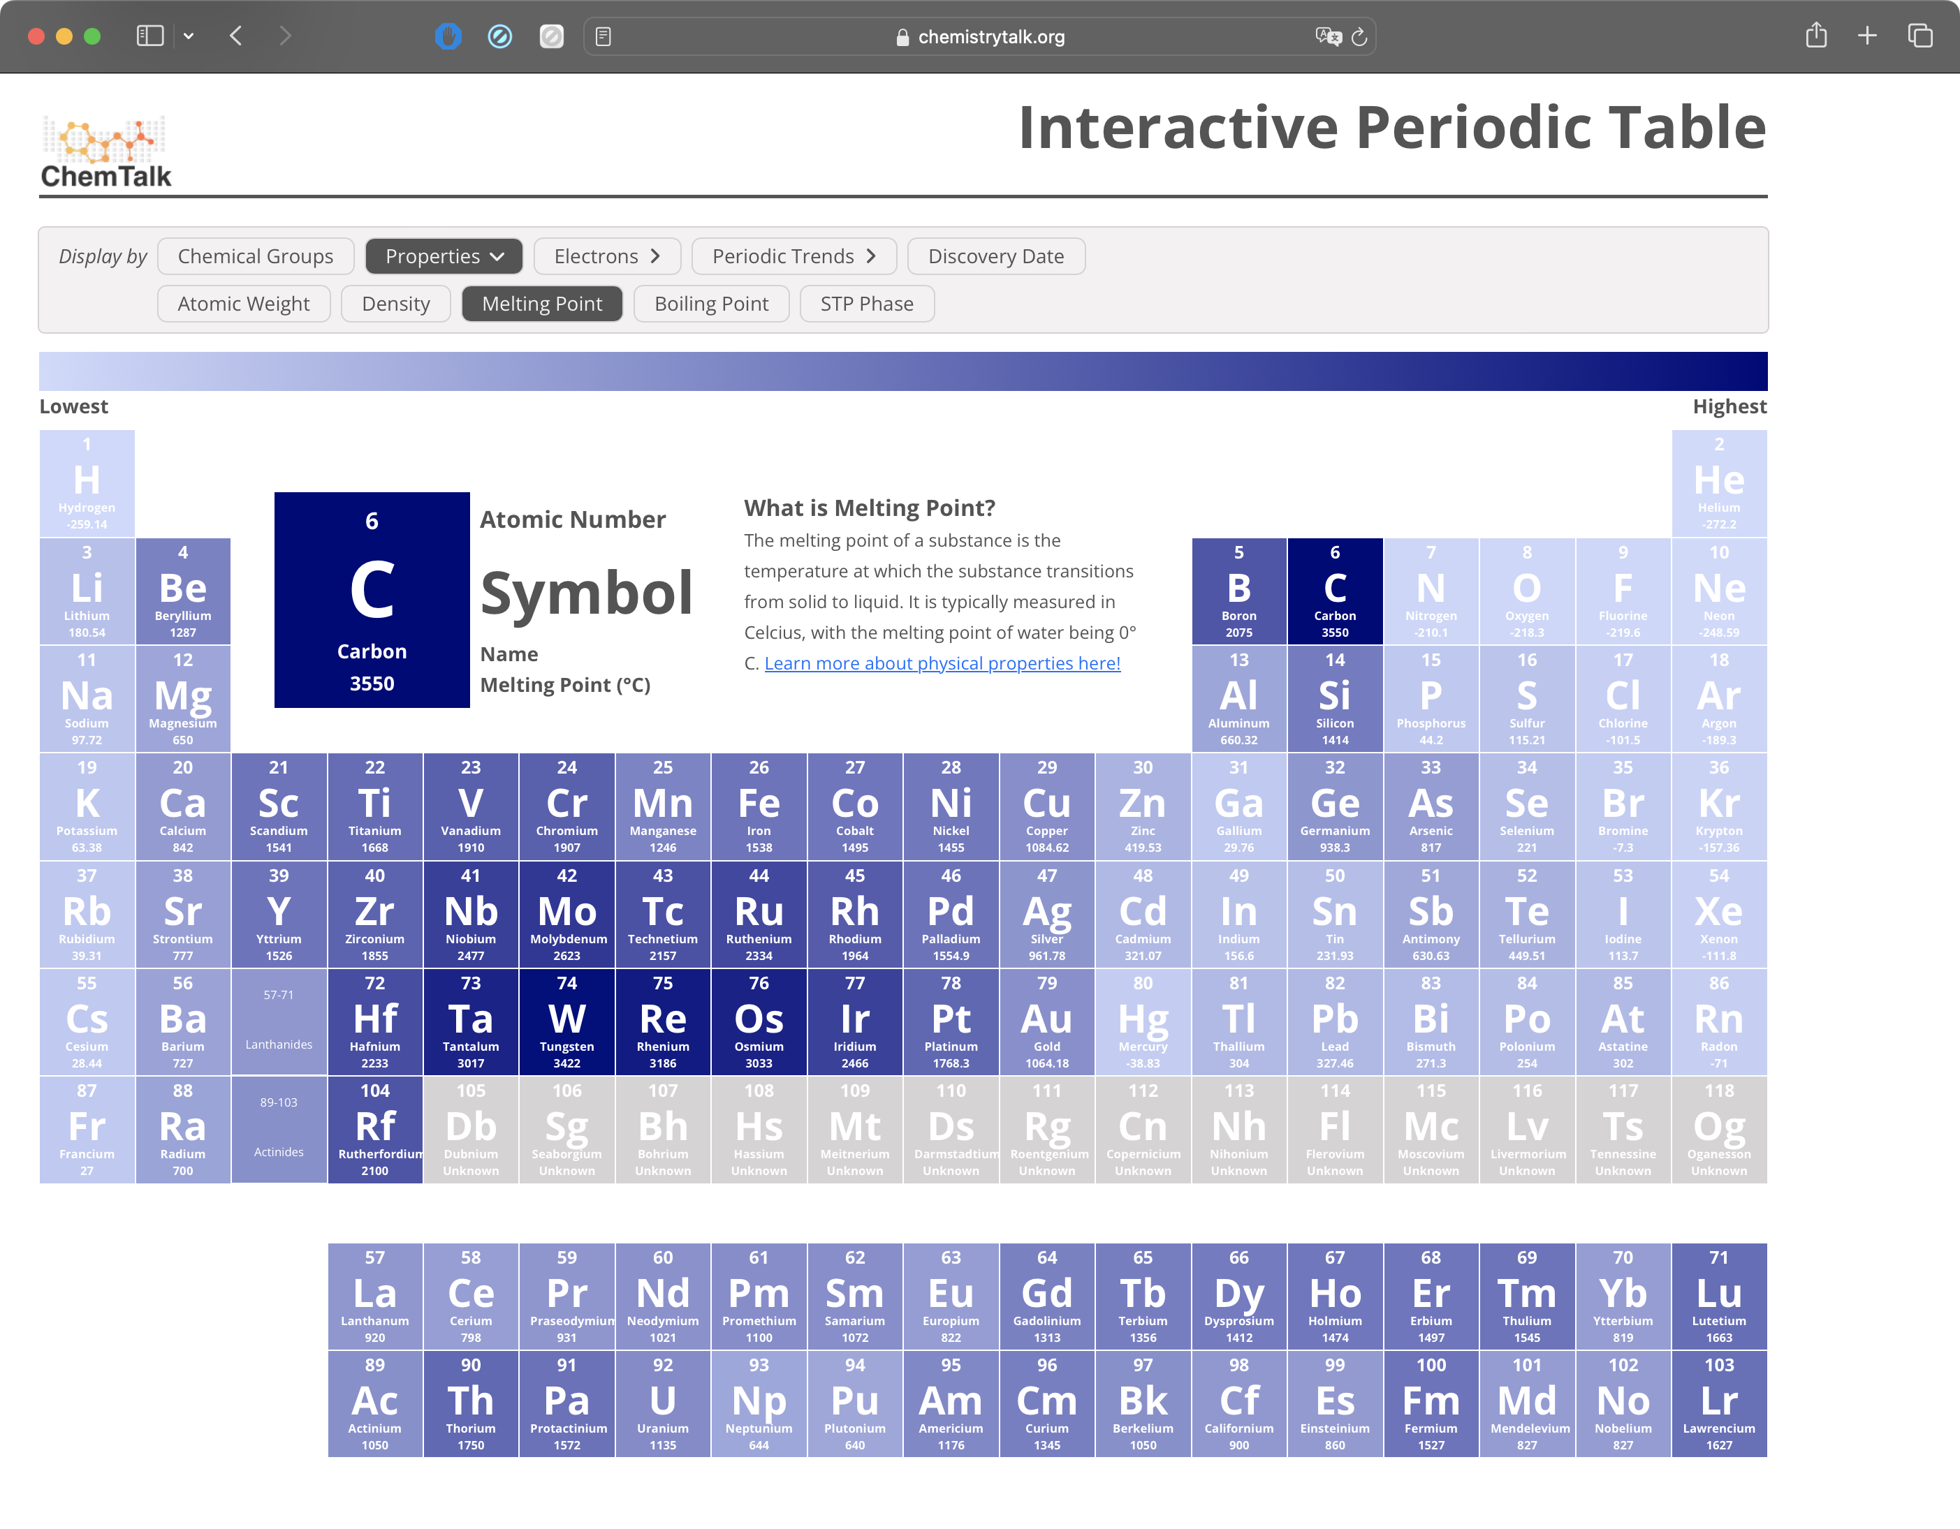Image resolution: width=1960 pixels, height=1529 pixels.
Task: Click the Lawrencium element tile
Action: tap(1718, 1403)
